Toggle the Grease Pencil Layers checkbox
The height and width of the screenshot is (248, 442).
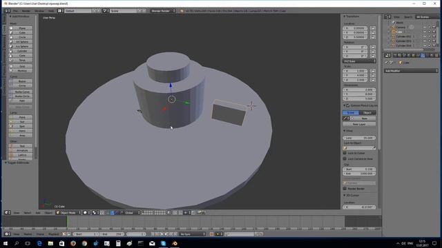click(347, 105)
